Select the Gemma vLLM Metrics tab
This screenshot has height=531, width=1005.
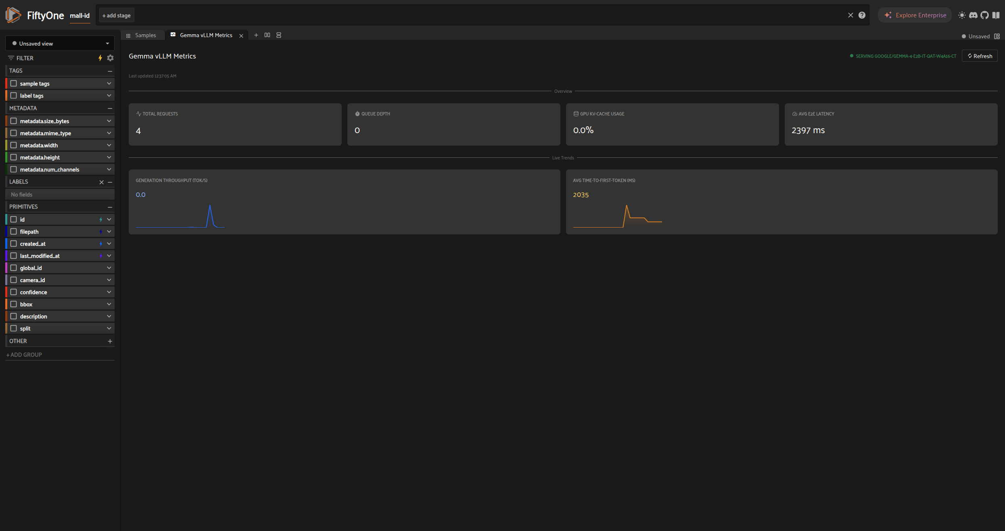pos(206,35)
